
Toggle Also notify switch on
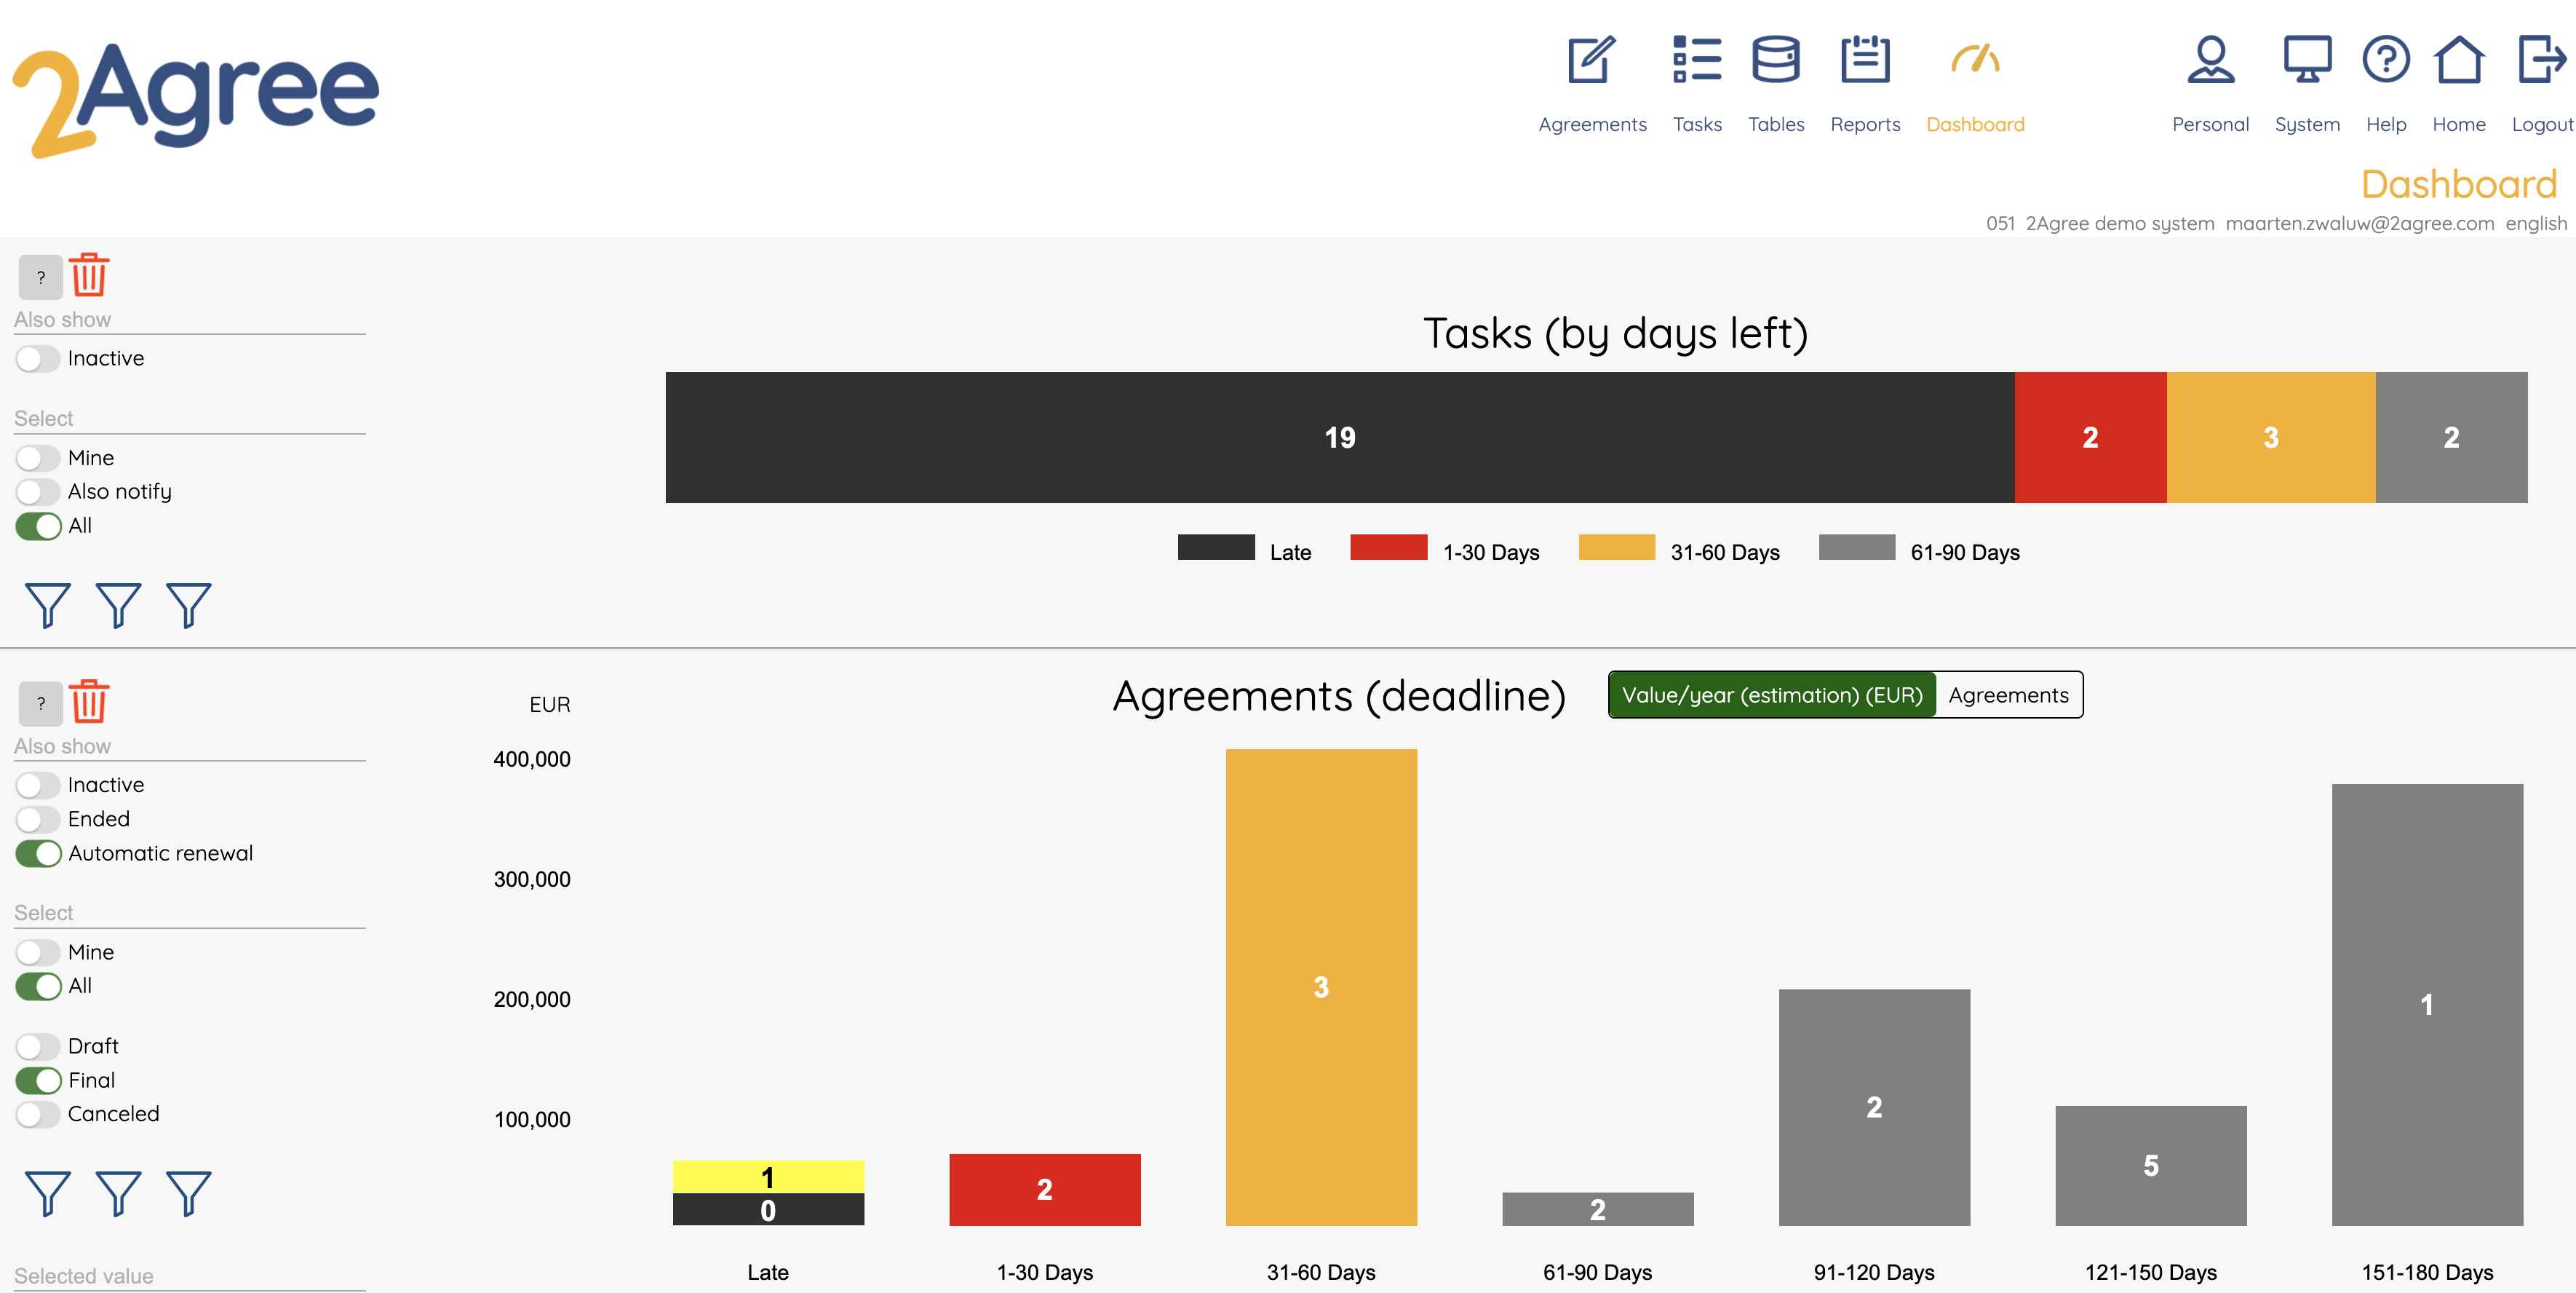tap(38, 492)
